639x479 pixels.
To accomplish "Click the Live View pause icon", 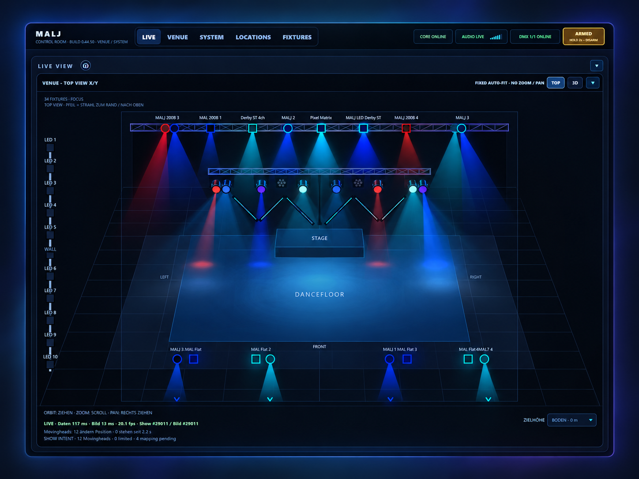I will (x=86, y=66).
